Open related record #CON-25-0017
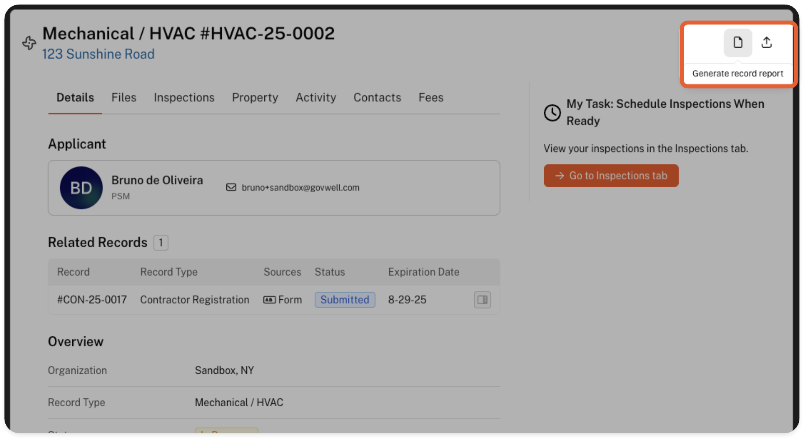 (x=92, y=300)
